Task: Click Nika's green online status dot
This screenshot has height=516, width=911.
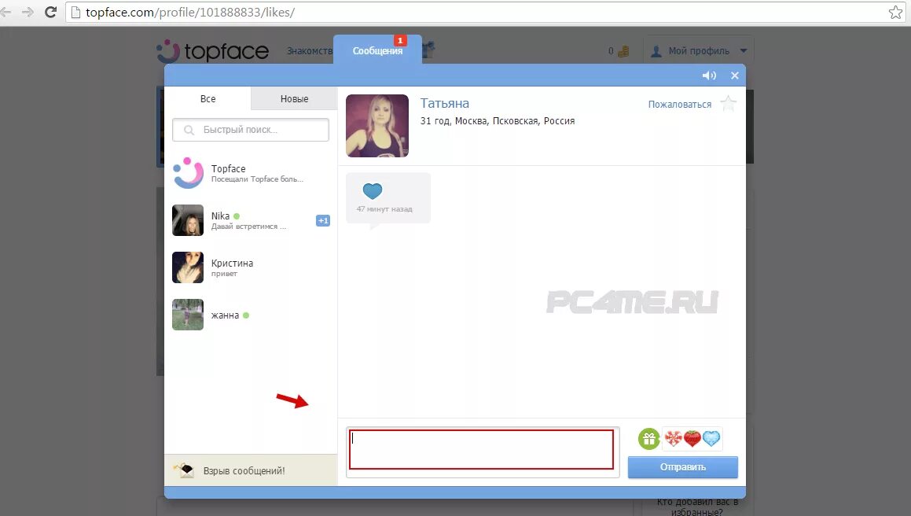Action: point(237,216)
